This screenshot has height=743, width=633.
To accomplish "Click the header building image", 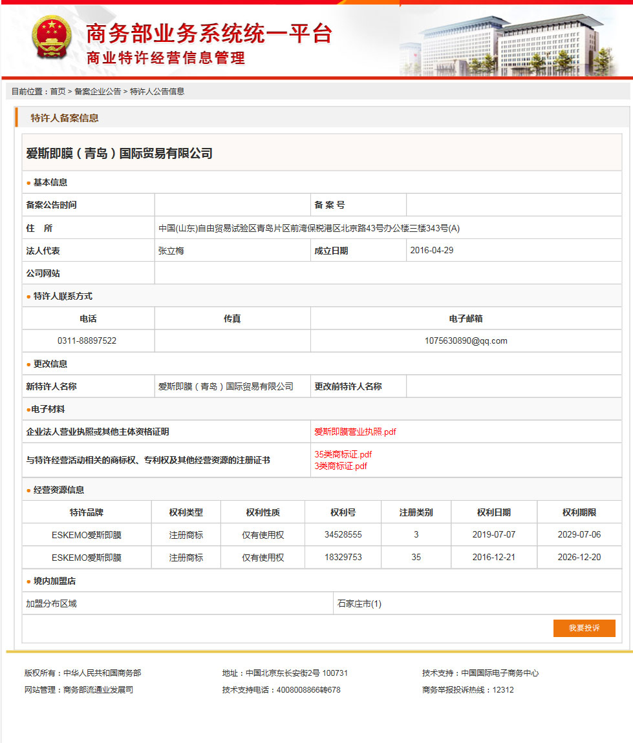I will [508, 45].
